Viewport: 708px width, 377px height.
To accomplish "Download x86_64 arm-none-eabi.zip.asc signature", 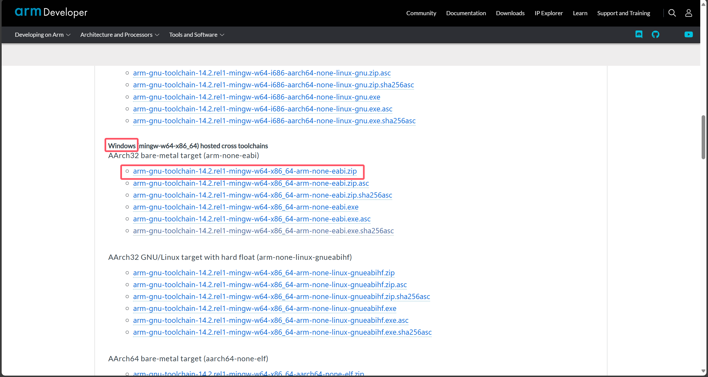I will point(251,183).
